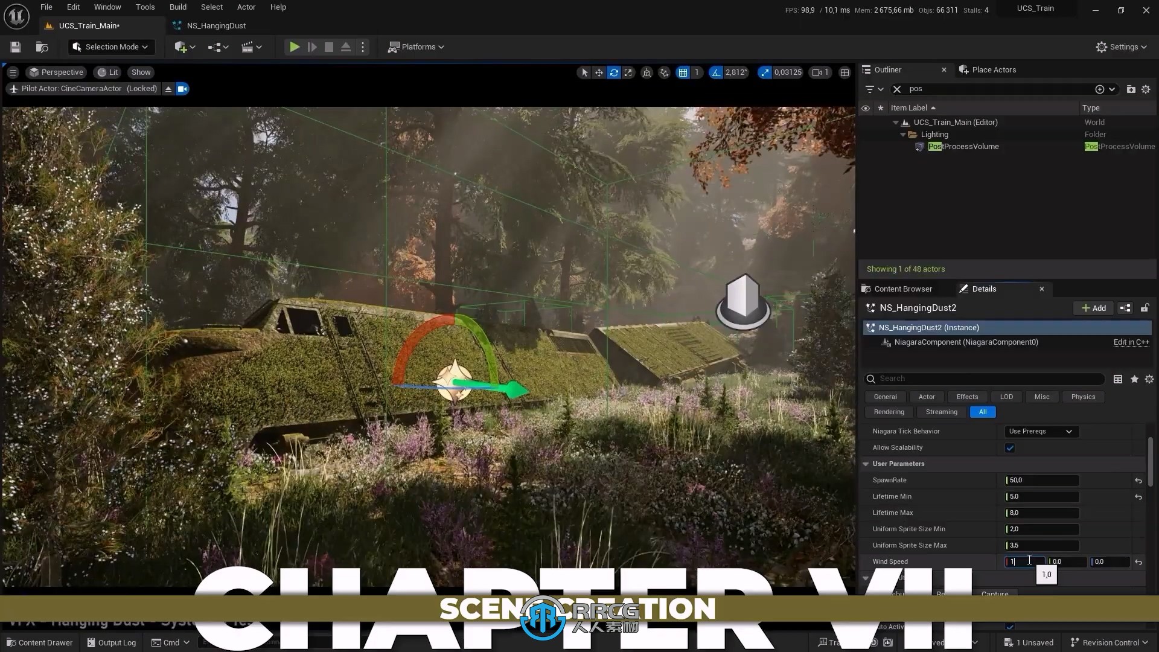
Task: Select the Selection Mode tool icon
Action: pos(77,46)
